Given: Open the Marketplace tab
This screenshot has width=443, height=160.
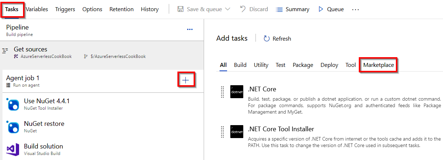Looking at the screenshot, I should tap(378, 65).
